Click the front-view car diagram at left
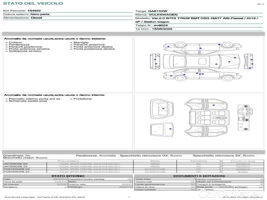Image resolution: width=267 pixels, height=200 pixels. [x=155, y=62]
